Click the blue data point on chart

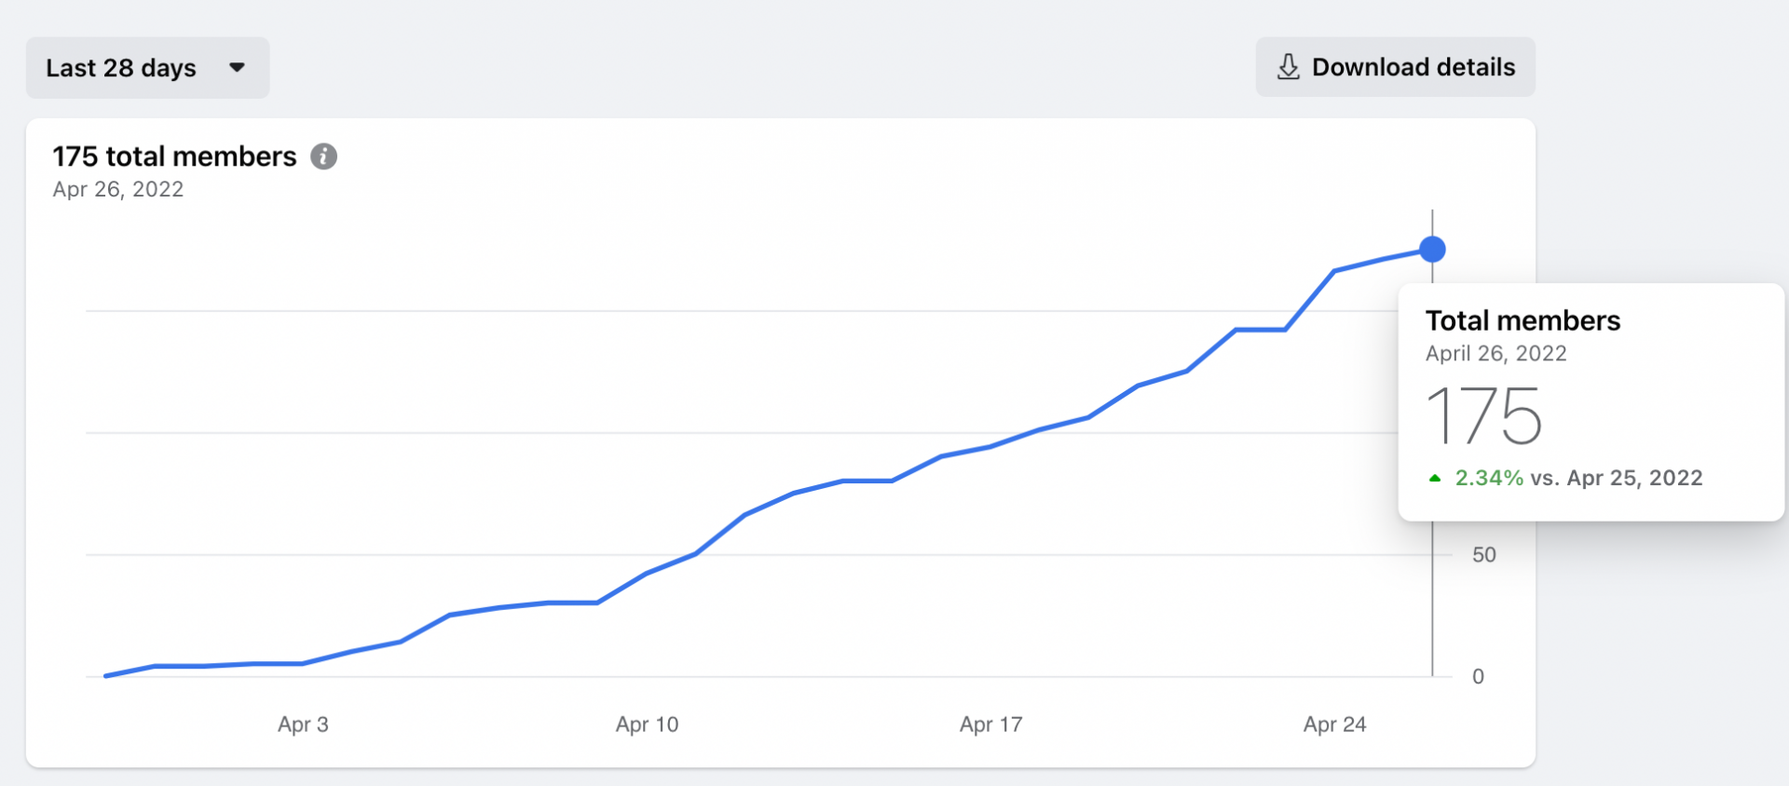coord(1432,250)
